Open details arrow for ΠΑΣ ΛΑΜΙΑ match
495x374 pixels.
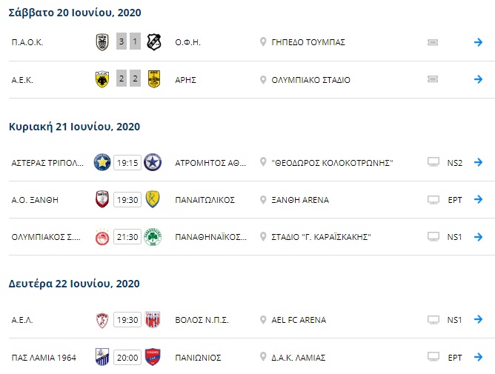click(x=478, y=357)
